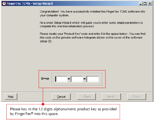Image resolution: width=154 pixels, height=120 pixels.
Task: Click the FingerTec TCMS title bar text
Action: pyautogui.click(x=30, y=3)
